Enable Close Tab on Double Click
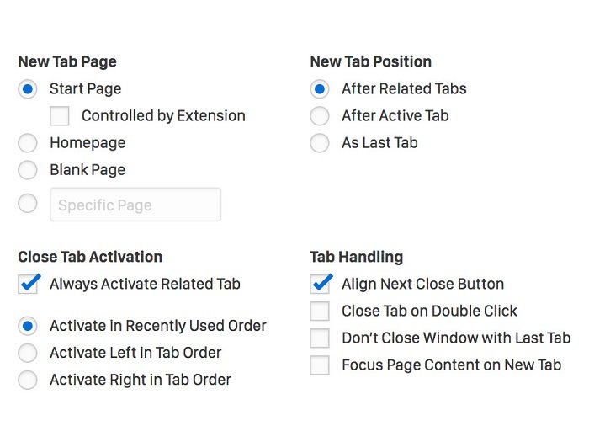This screenshot has width=589, height=442. pos(320,312)
